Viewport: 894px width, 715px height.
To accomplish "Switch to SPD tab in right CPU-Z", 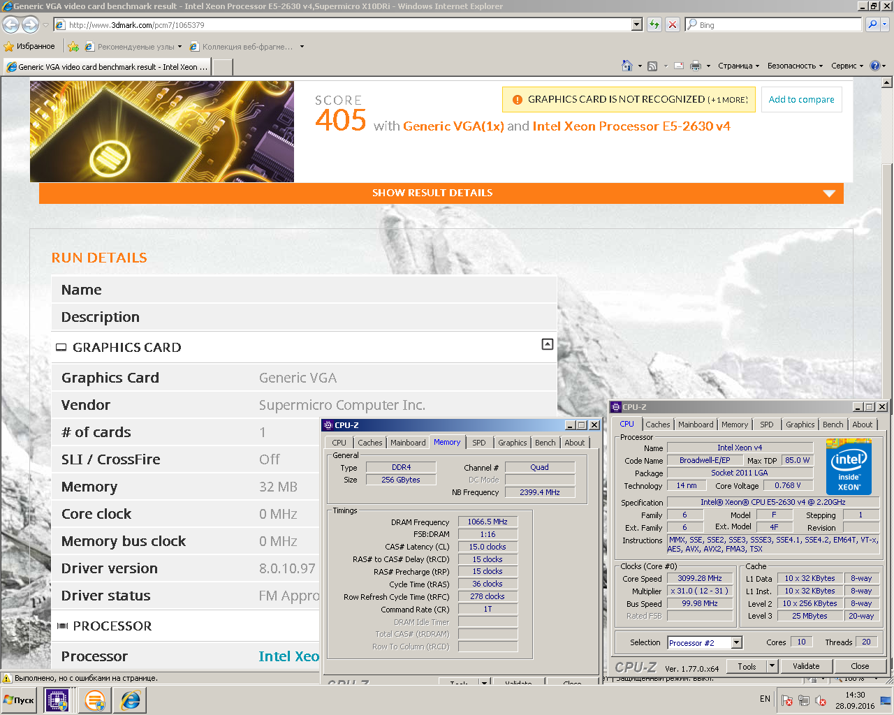I will (766, 425).
